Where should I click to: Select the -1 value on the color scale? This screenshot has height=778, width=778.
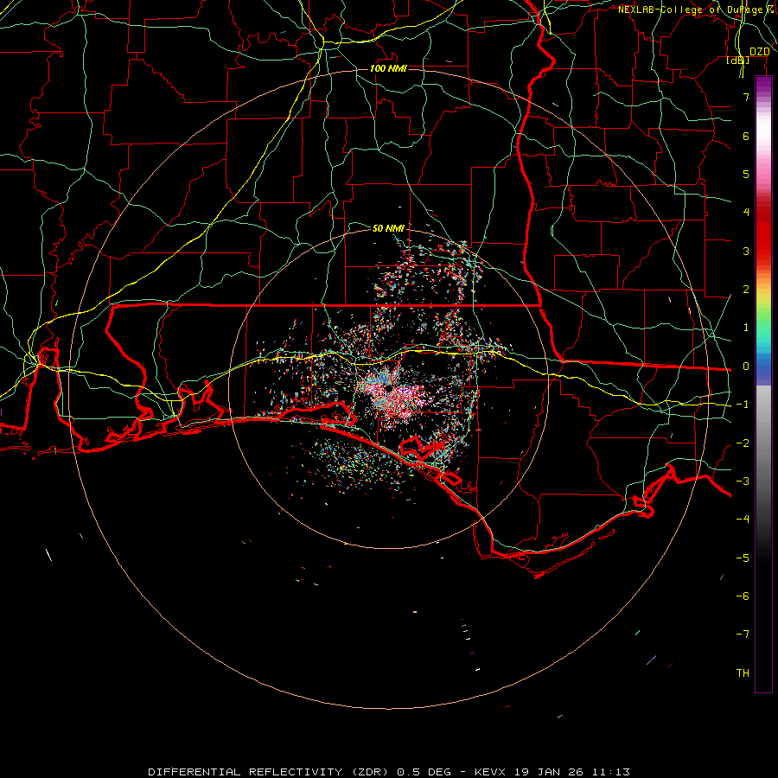743,405
